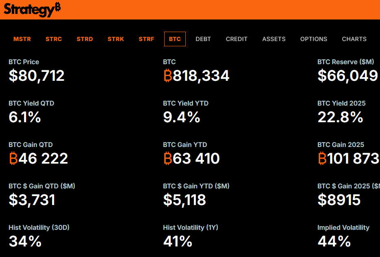The width and height of the screenshot is (380, 257).
Task: Open the STRF tab
Action: pyautogui.click(x=146, y=39)
